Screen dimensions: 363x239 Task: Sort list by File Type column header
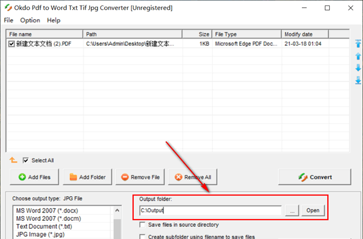[x=247, y=34]
